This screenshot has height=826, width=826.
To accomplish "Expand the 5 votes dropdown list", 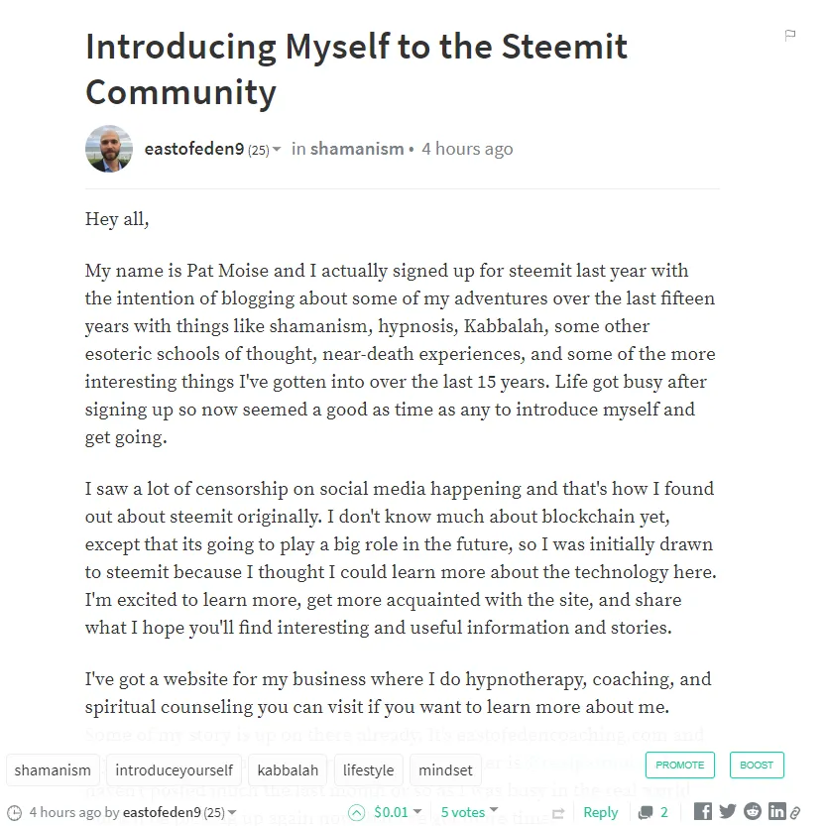I will point(494,810).
